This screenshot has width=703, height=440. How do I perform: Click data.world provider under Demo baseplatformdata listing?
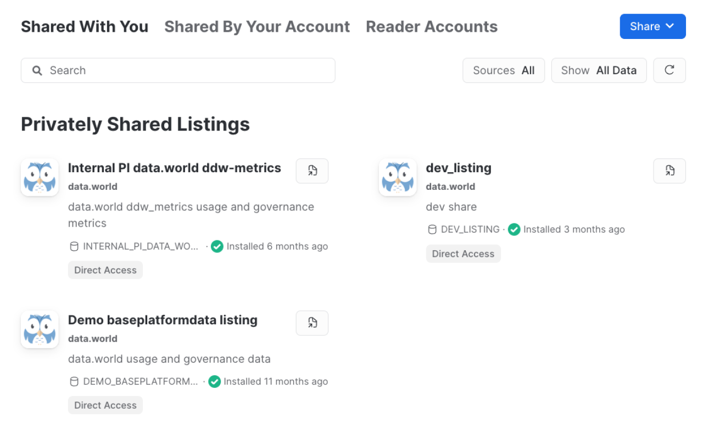93,339
